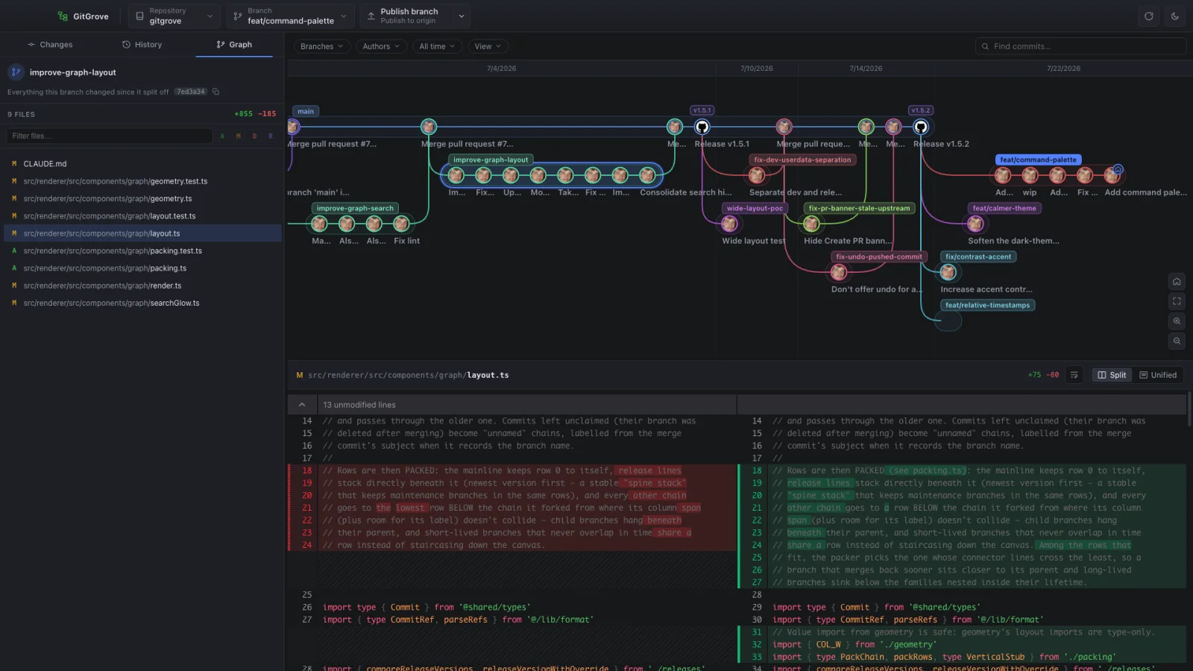This screenshot has width=1193, height=671.
Task: Switch diff to Unified view
Action: tap(1158, 375)
